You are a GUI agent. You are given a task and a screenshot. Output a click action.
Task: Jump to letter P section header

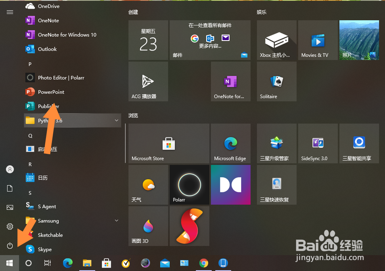pos(30,64)
